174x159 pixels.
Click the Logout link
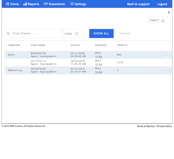click(x=162, y=4)
